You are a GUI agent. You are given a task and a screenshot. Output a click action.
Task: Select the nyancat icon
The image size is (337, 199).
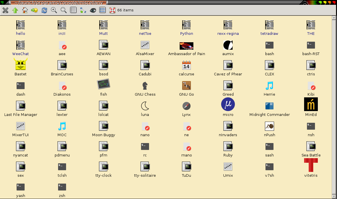(21, 146)
